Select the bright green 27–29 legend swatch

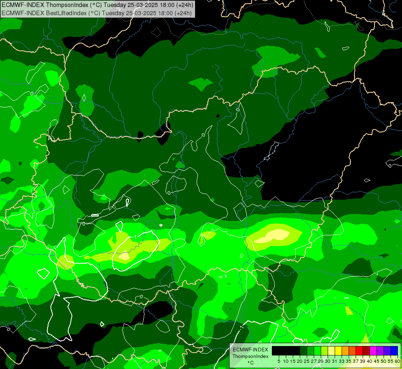[317, 351]
